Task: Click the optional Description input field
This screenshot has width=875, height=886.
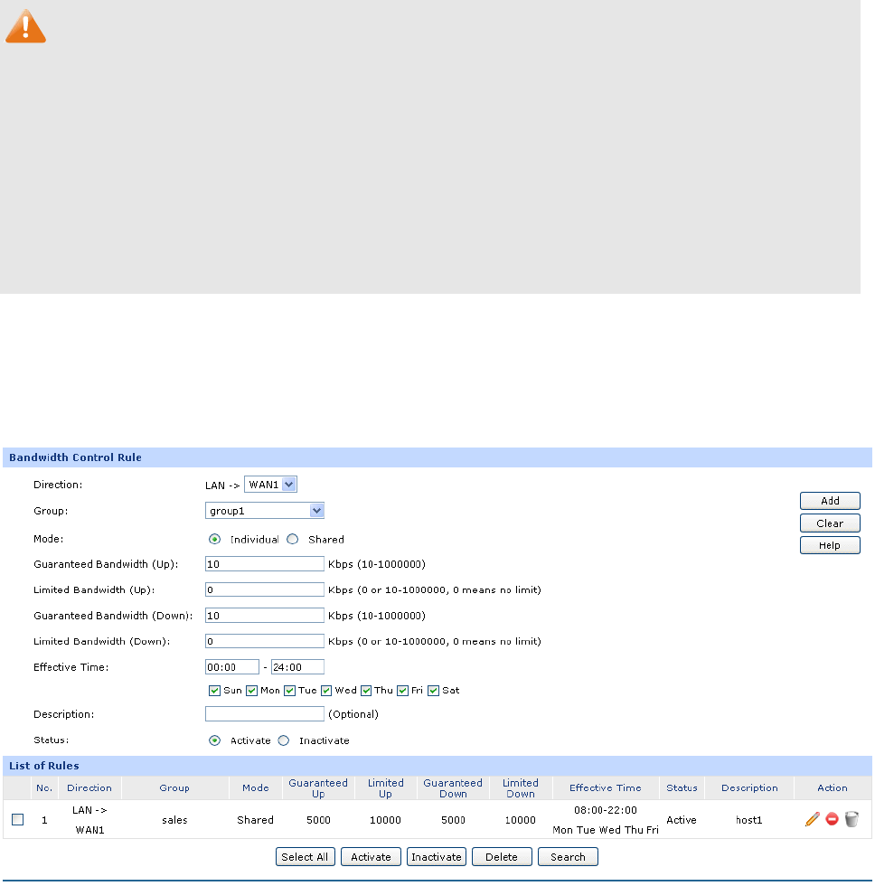Action: (x=264, y=714)
